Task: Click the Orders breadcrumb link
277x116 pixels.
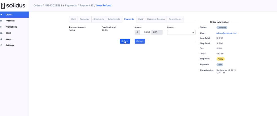Action: pyautogui.click(x=38, y=5)
